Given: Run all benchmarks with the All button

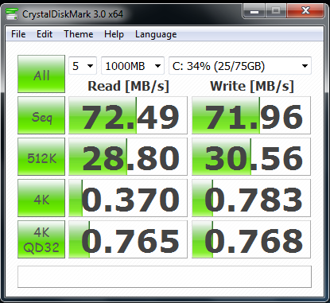Looking at the screenshot, I should [x=41, y=74].
